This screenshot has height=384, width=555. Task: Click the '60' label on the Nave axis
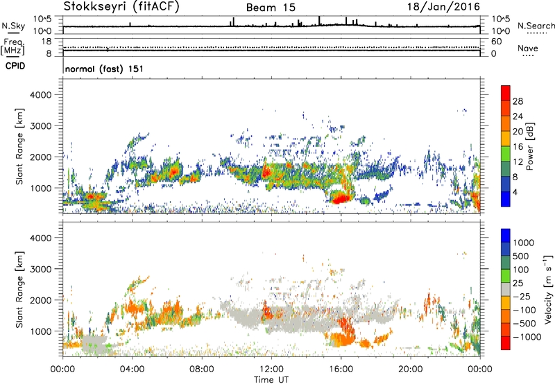pos(496,42)
